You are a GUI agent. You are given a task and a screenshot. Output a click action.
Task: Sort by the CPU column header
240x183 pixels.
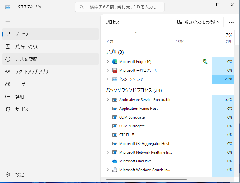223,38
